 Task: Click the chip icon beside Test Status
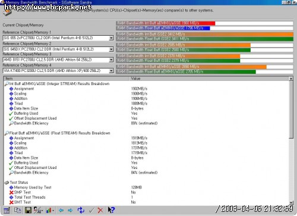(x=7, y=183)
